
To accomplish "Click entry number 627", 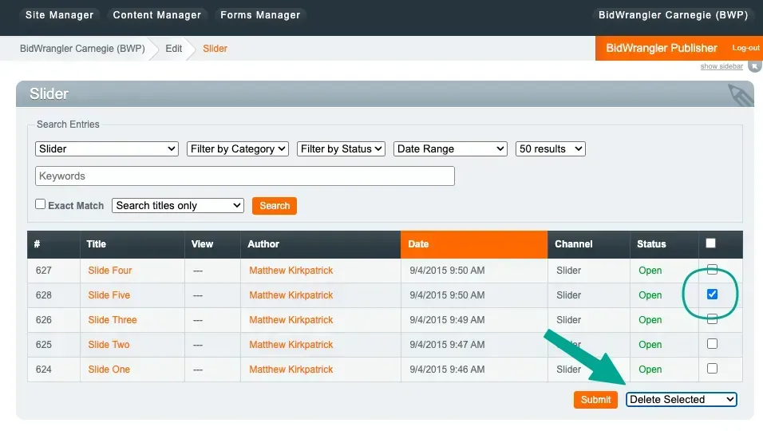I will [43, 271].
